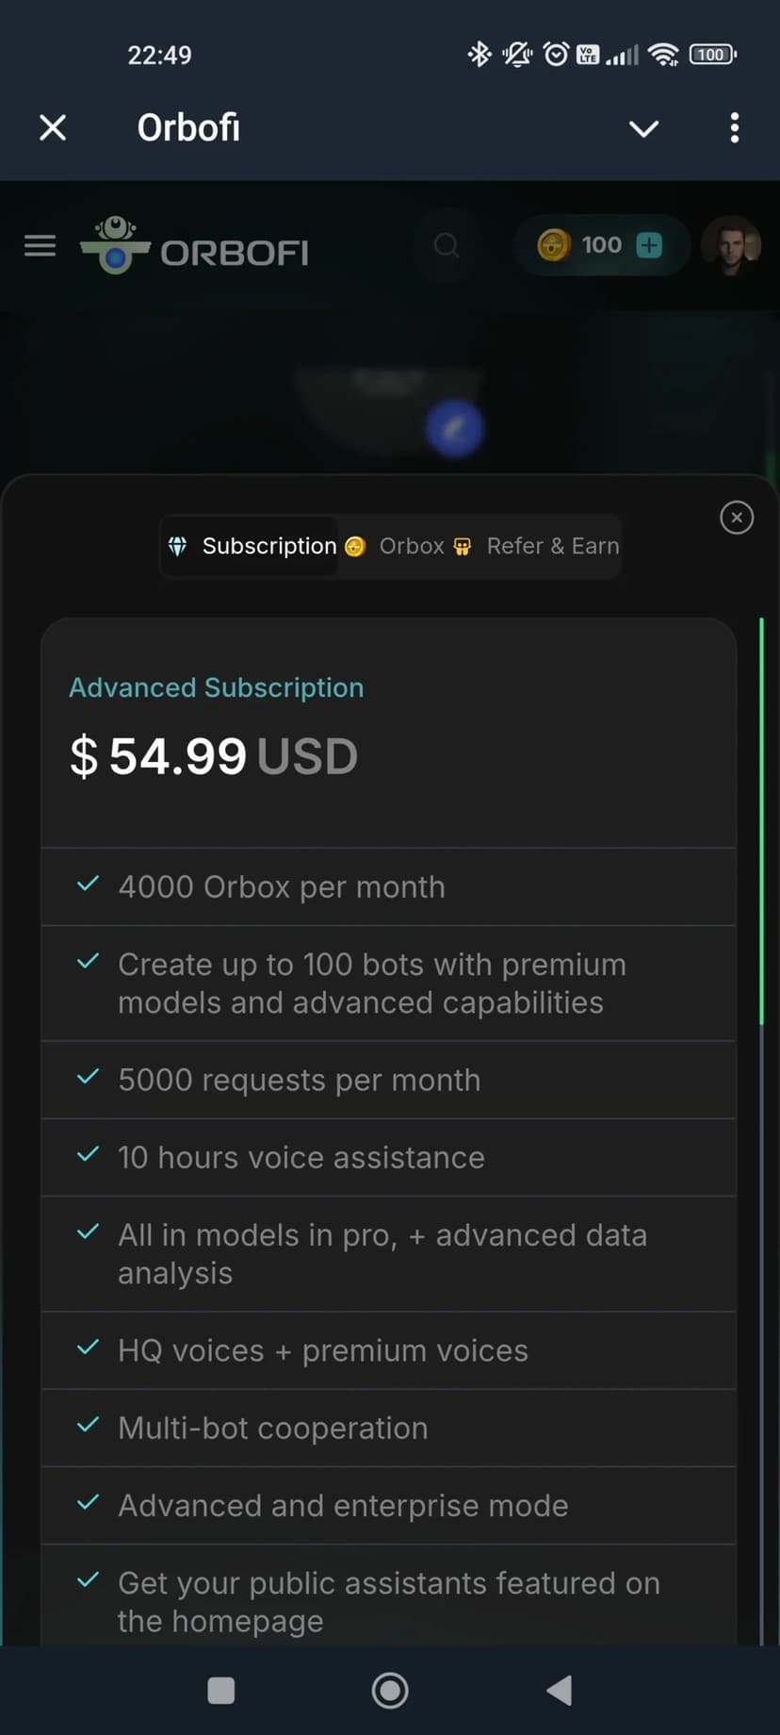
Task: Click the Advanced Subscription heading
Action: (x=217, y=687)
